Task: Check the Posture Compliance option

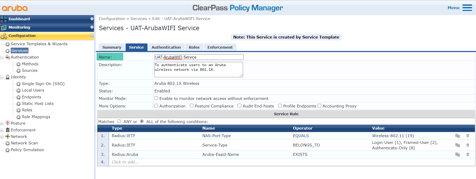Action: coord(192,106)
